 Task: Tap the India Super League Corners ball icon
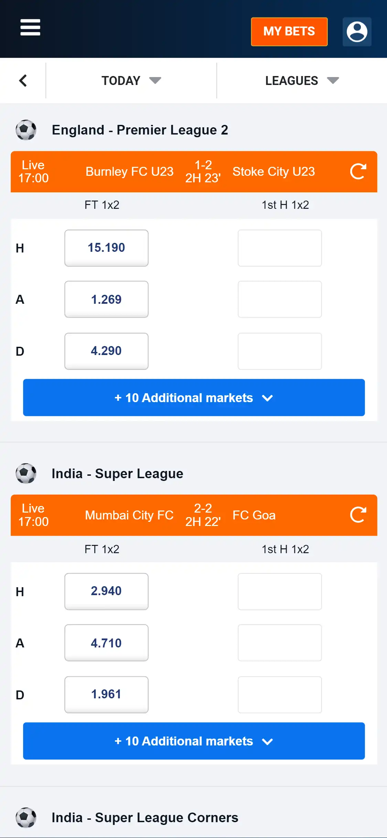(26, 817)
